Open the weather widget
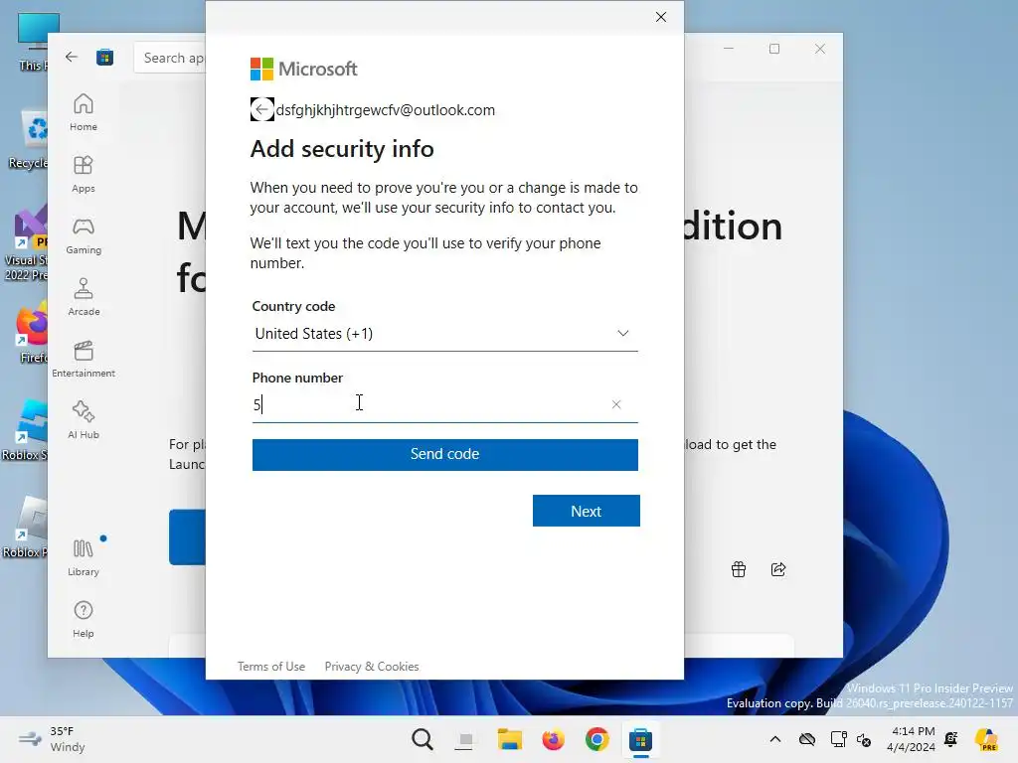The width and height of the screenshot is (1018, 763). click(52, 739)
